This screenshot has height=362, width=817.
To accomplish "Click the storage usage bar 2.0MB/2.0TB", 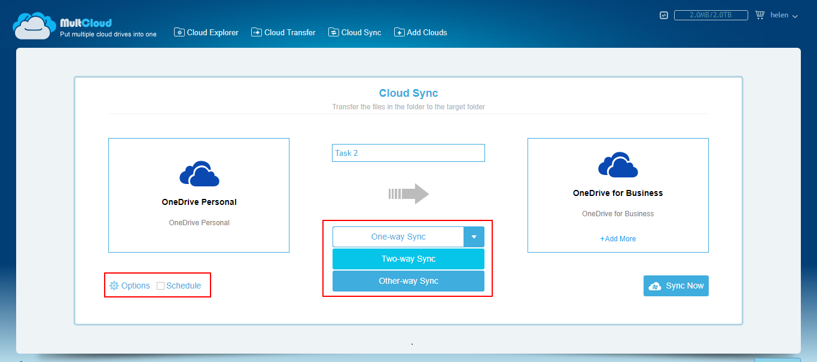I will pos(712,16).
